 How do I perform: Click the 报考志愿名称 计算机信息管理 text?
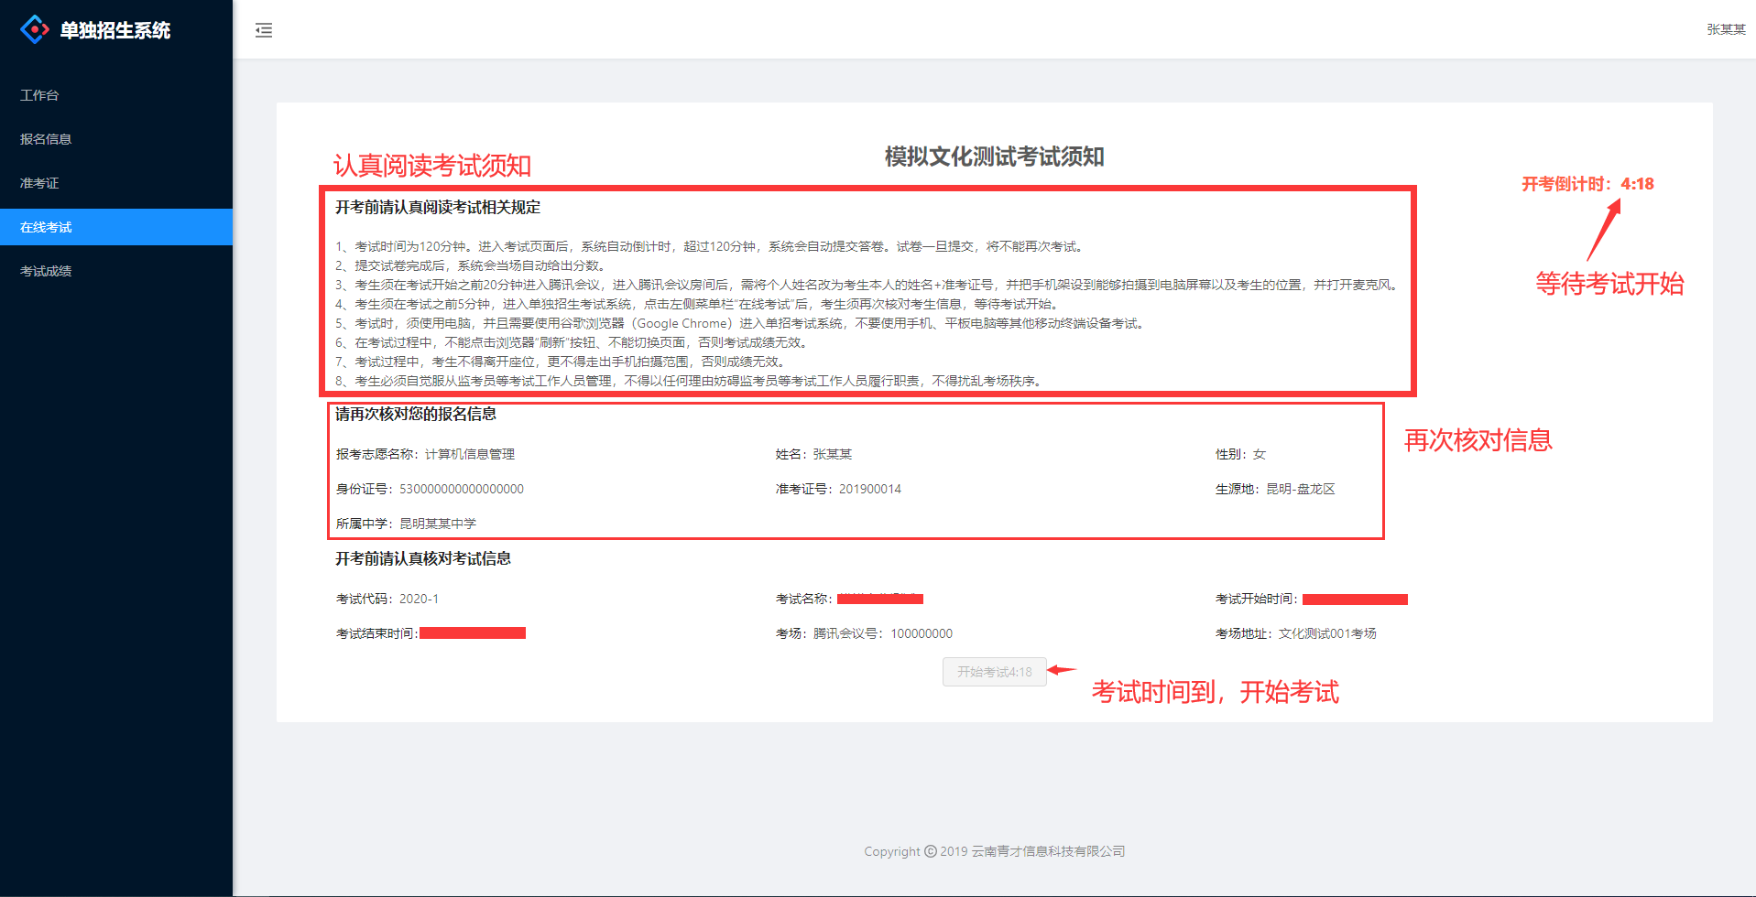[469, 454]
